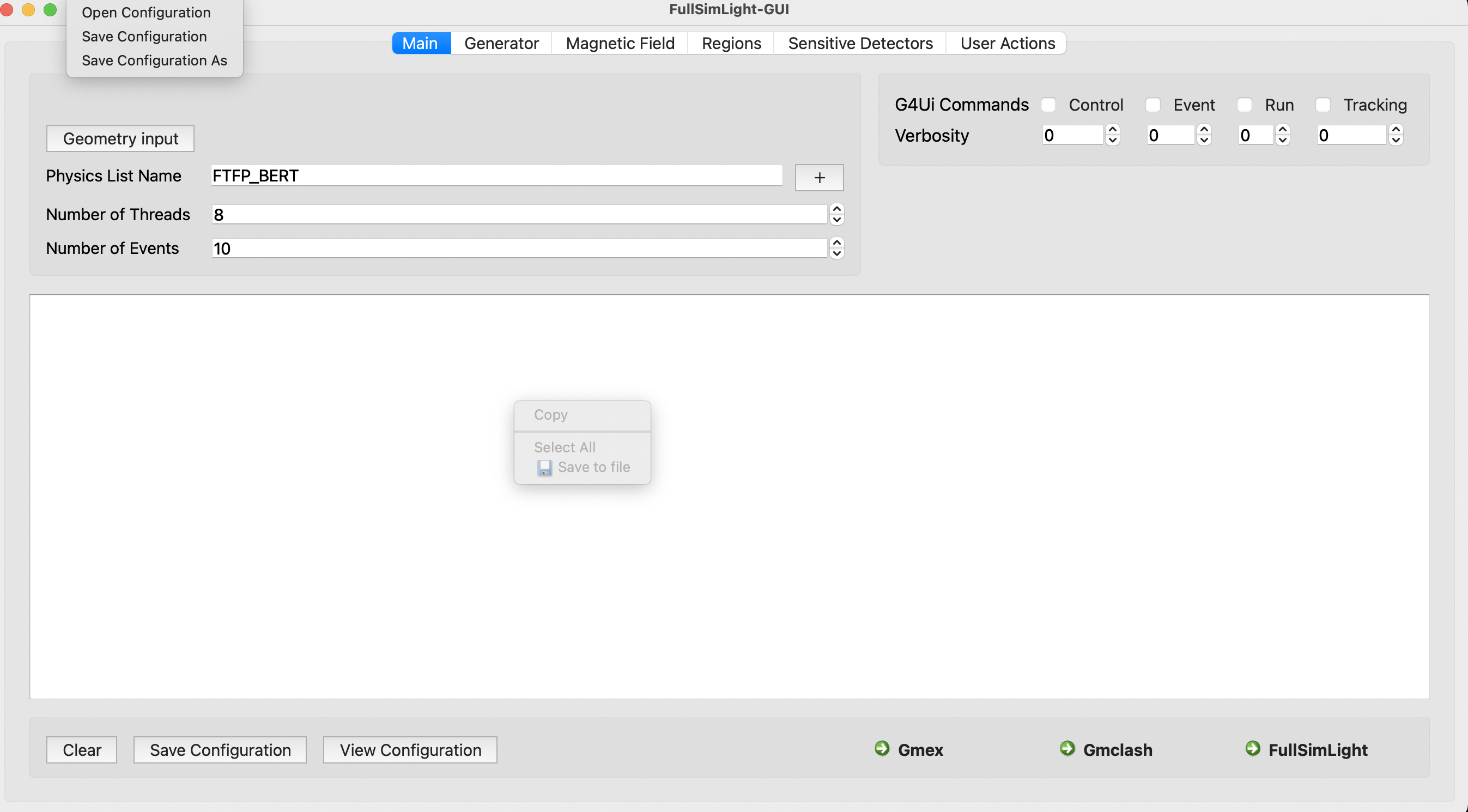
Task: Click the floppy disk icon for Save to file
Action: pos(544,468)
